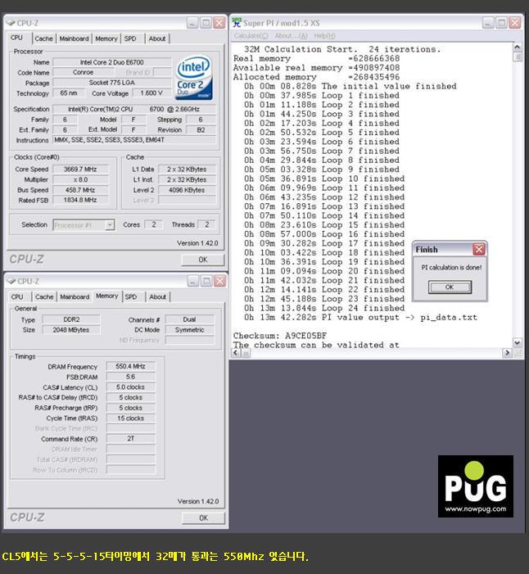Click the Checksum: A9CE05BF line
The width and height of the screenshot is (529, 574).
280,336
